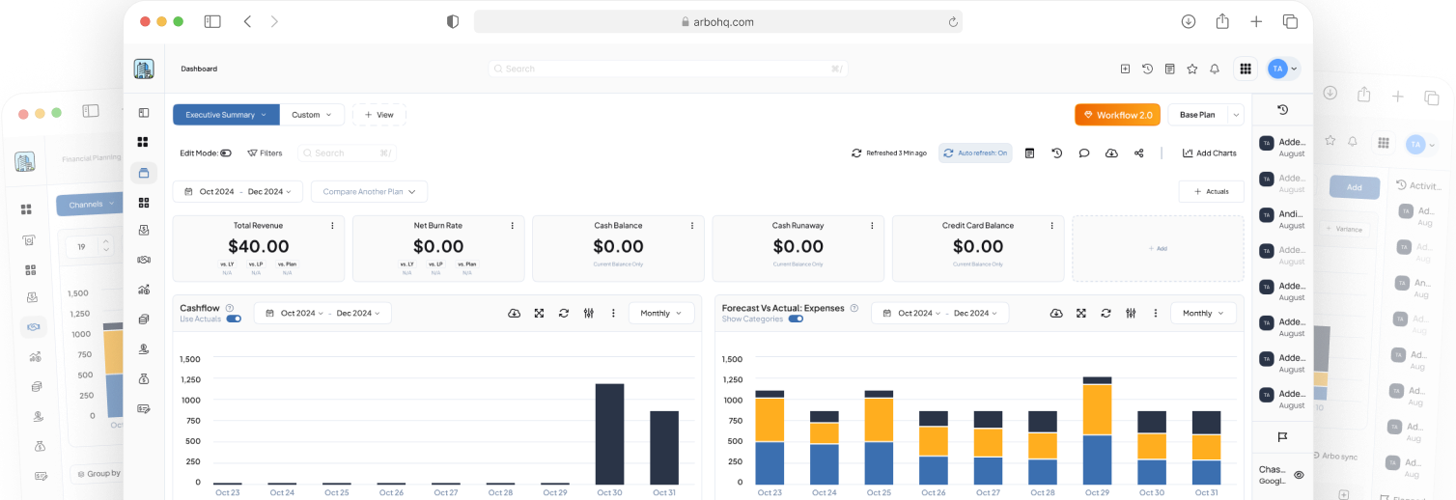Click the + Add card placeholder
The height and width of the screenshot is (500, 1456).
click(1158, 248)
